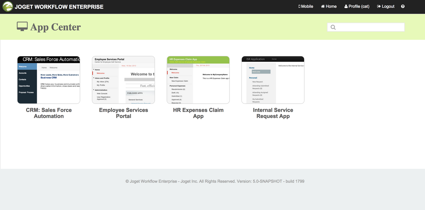Click the App Center heading text
The width and height of the screenshot is (425, 210).
[56, 27]
